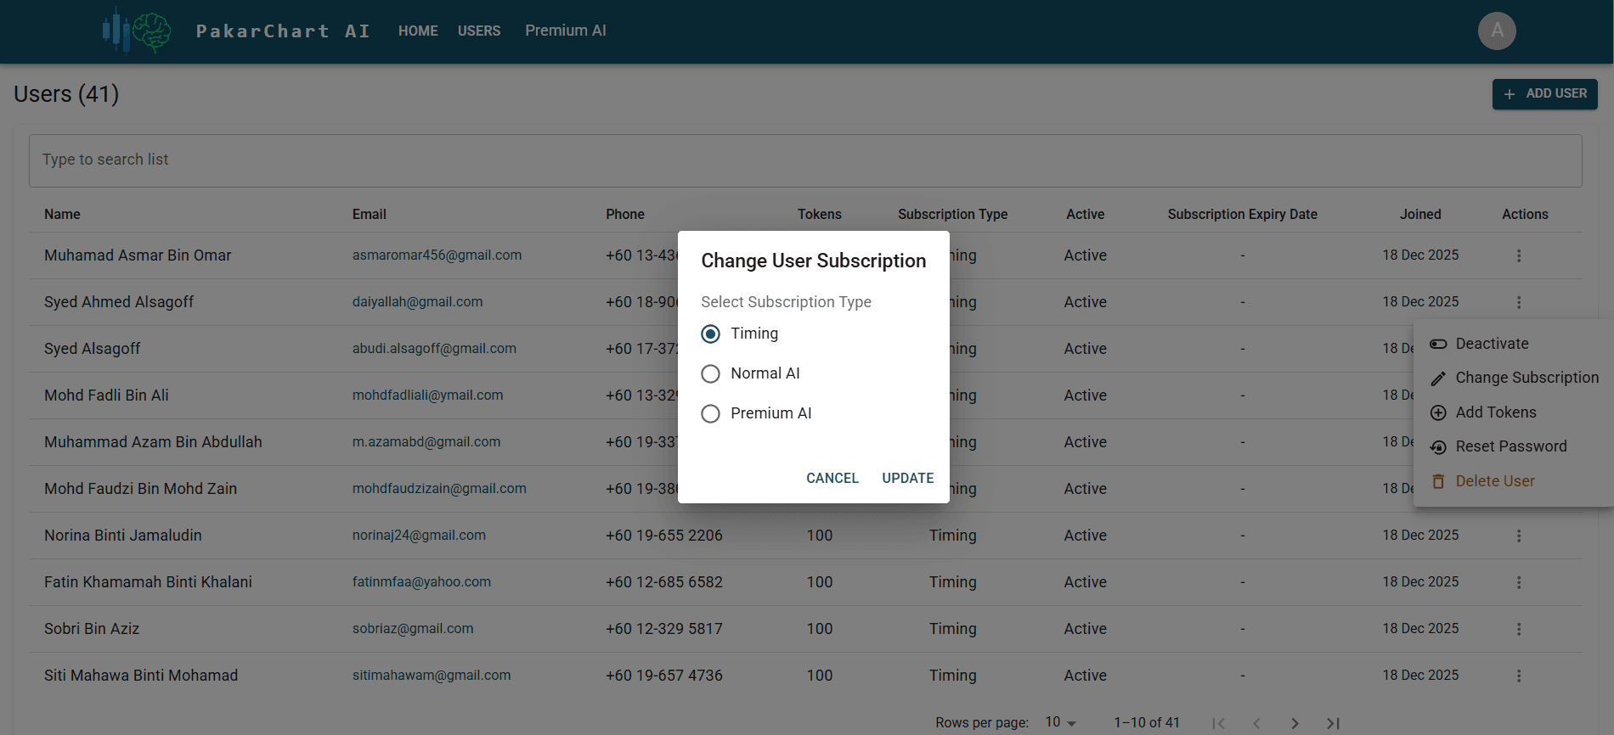Open actions menu for Sobri Bin Aziz
Viewport: 1614px width, 735px height.
(x=1518, y=629)
